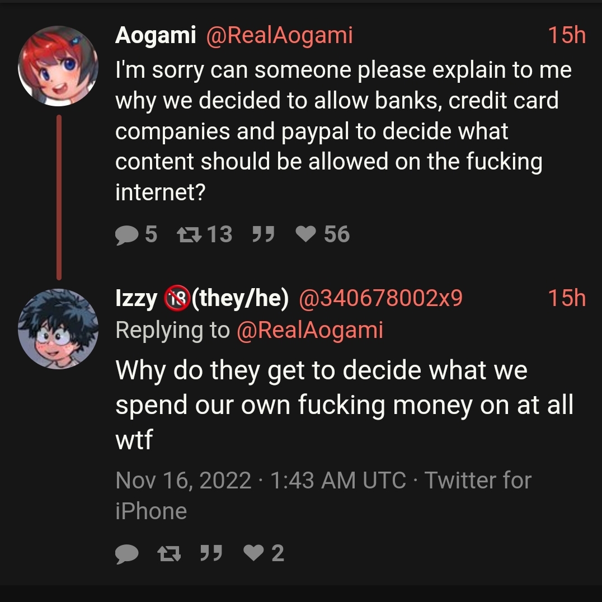Click Aogami's tweet text about banks and paypal
Screen dimensions: 602x602
coord(344,130)
